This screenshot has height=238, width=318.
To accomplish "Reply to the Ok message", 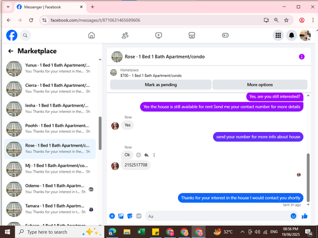I will click(x=146, y=155).
